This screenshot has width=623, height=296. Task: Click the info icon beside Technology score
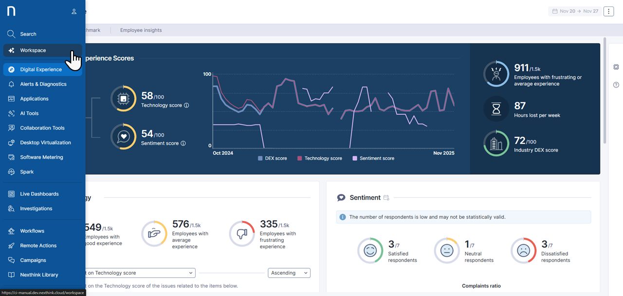(x=186, y=105)
